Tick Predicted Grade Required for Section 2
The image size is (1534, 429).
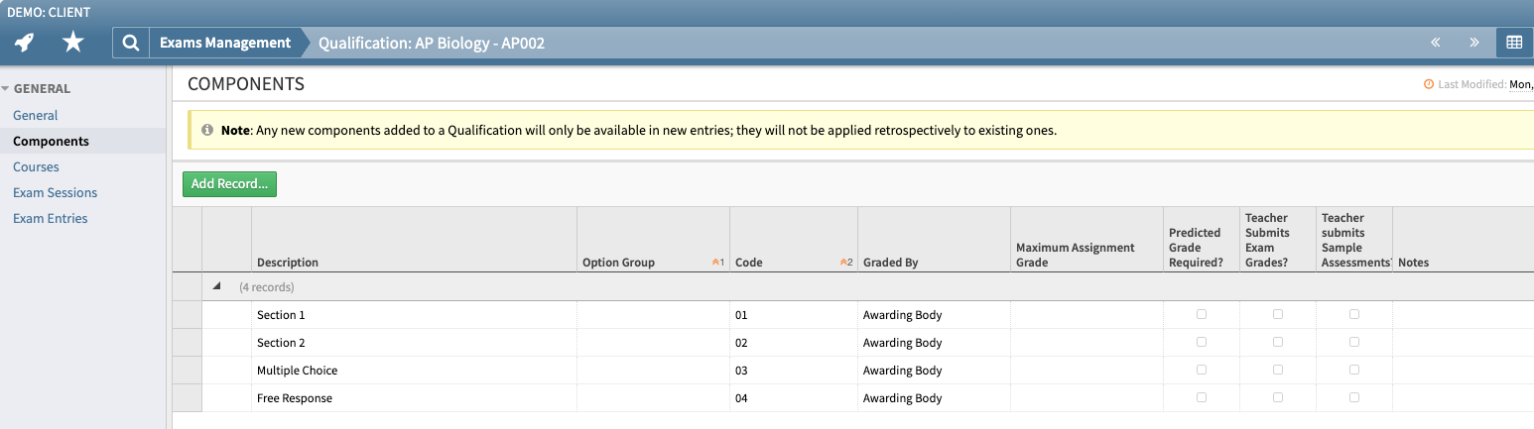pyautogui.click(x=1202, y=342)
